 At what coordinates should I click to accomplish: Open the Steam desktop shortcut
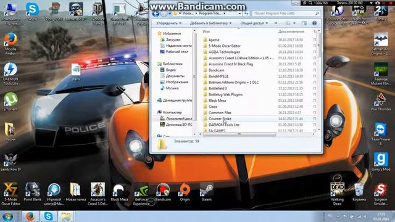(207, 192)
